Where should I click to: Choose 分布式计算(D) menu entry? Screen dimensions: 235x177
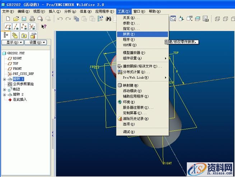pyautogui.click(x=142, y=72)
